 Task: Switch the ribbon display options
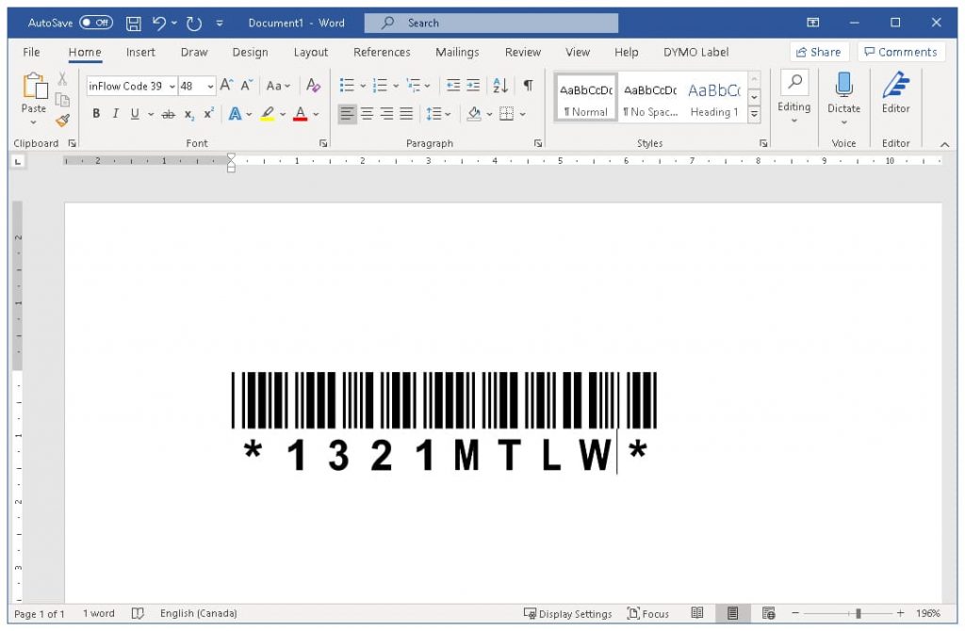pos(813,23)
